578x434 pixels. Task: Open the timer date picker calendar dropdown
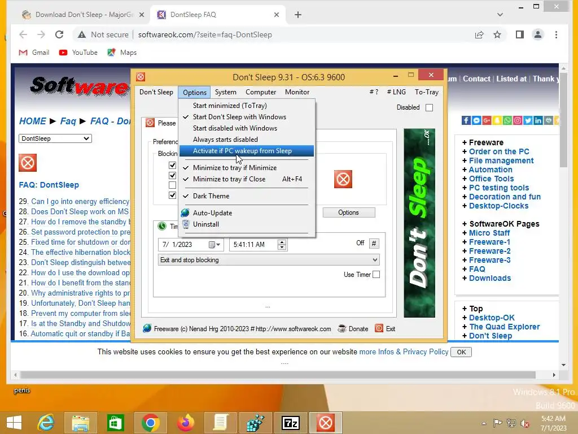pos(214,245)
